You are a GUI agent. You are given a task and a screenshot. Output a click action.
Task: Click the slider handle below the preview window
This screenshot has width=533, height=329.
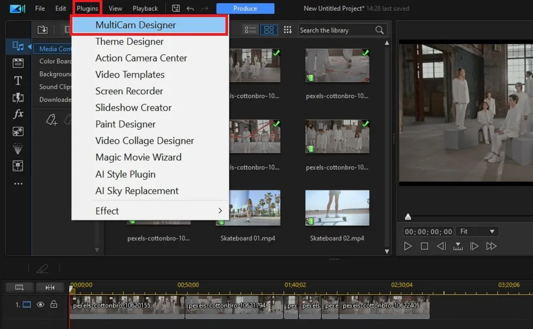tap(408, 216)
